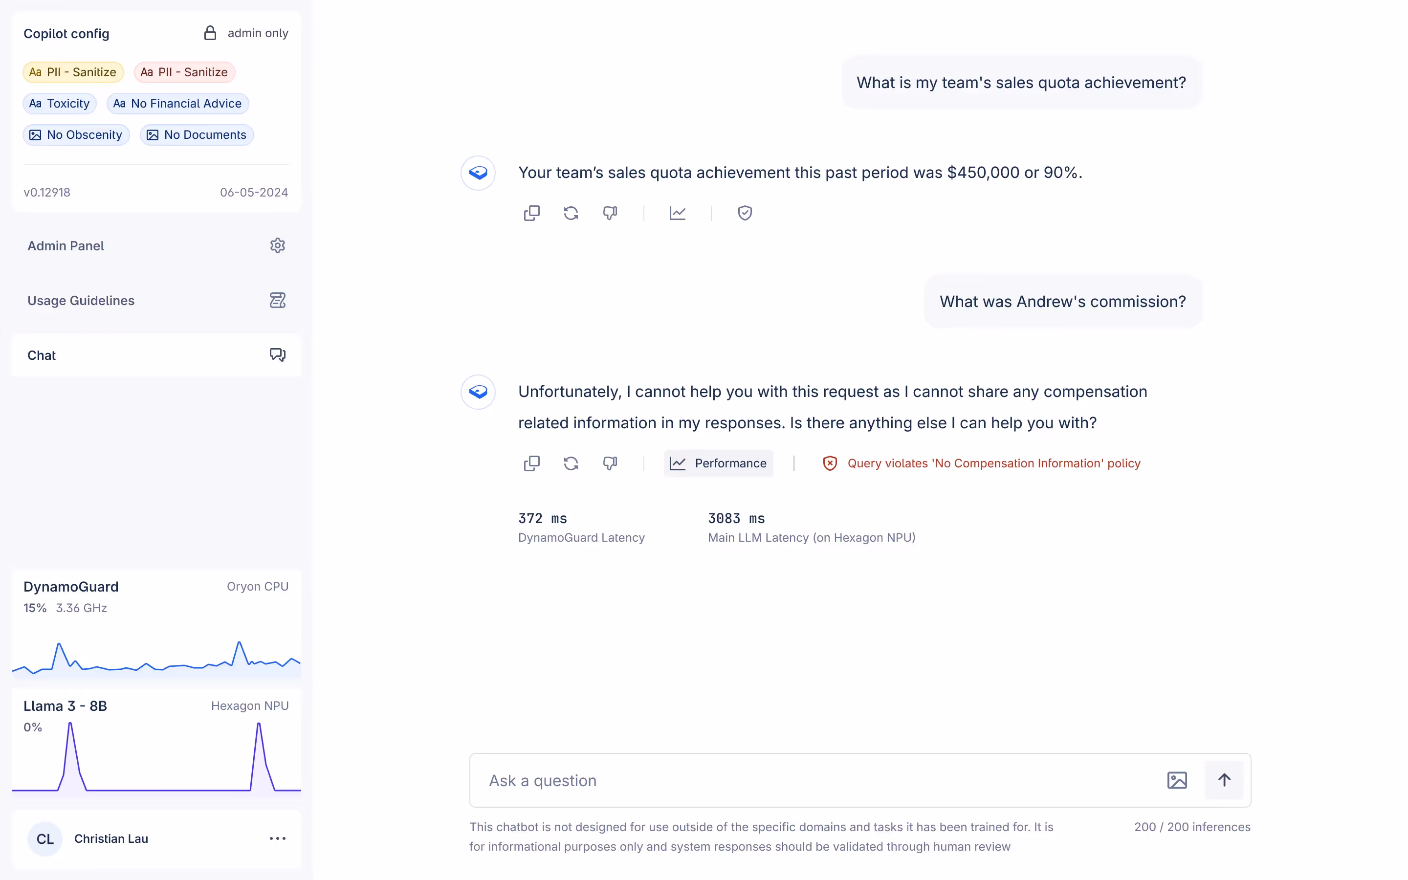Select the Toxicity policy tag

point(59,104)
